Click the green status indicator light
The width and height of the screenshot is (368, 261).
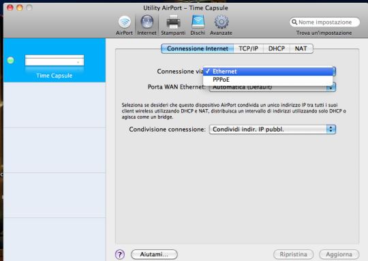10,61
